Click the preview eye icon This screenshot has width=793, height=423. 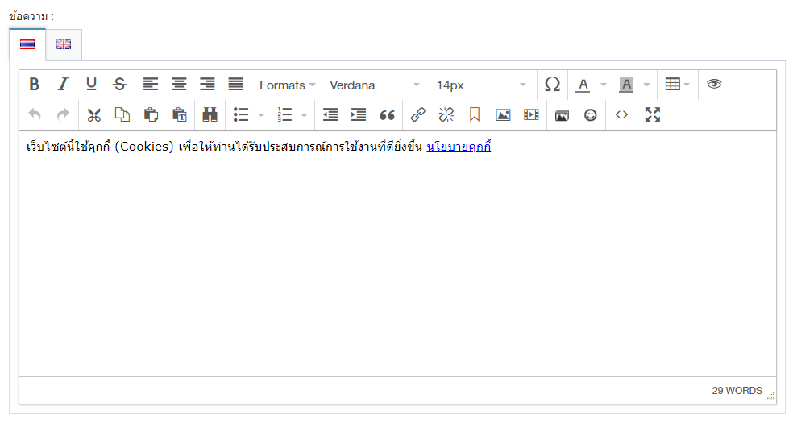(x=714, y=85)
